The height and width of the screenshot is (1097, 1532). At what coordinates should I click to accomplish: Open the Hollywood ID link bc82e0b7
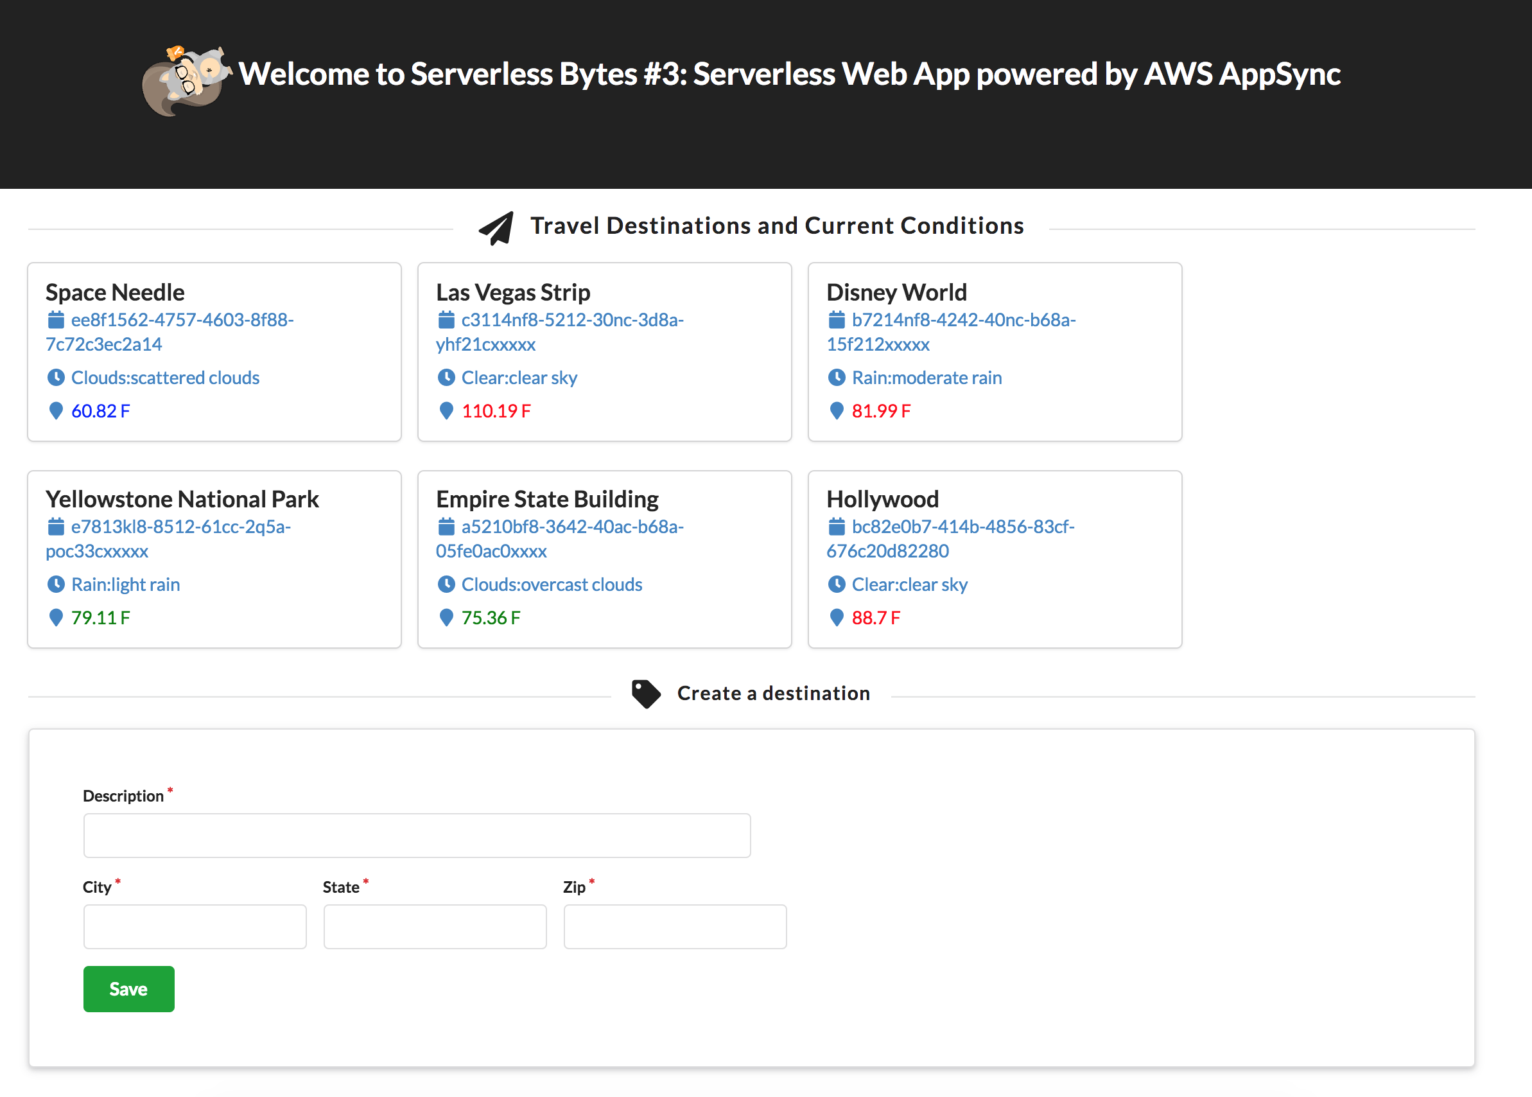click(x=963, y=526)
